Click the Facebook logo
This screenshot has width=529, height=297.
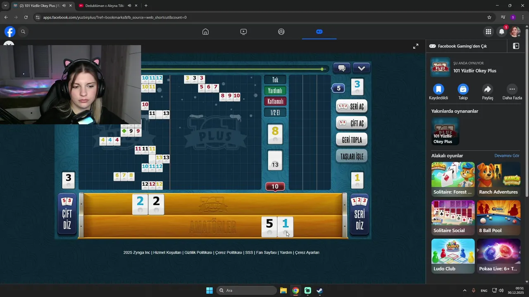(10, 32)
